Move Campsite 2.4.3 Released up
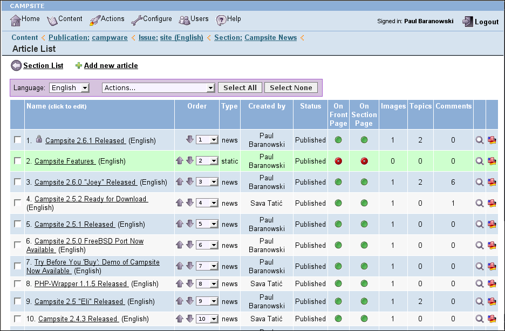This screenshot has height=331, width=505. [180, 319]
